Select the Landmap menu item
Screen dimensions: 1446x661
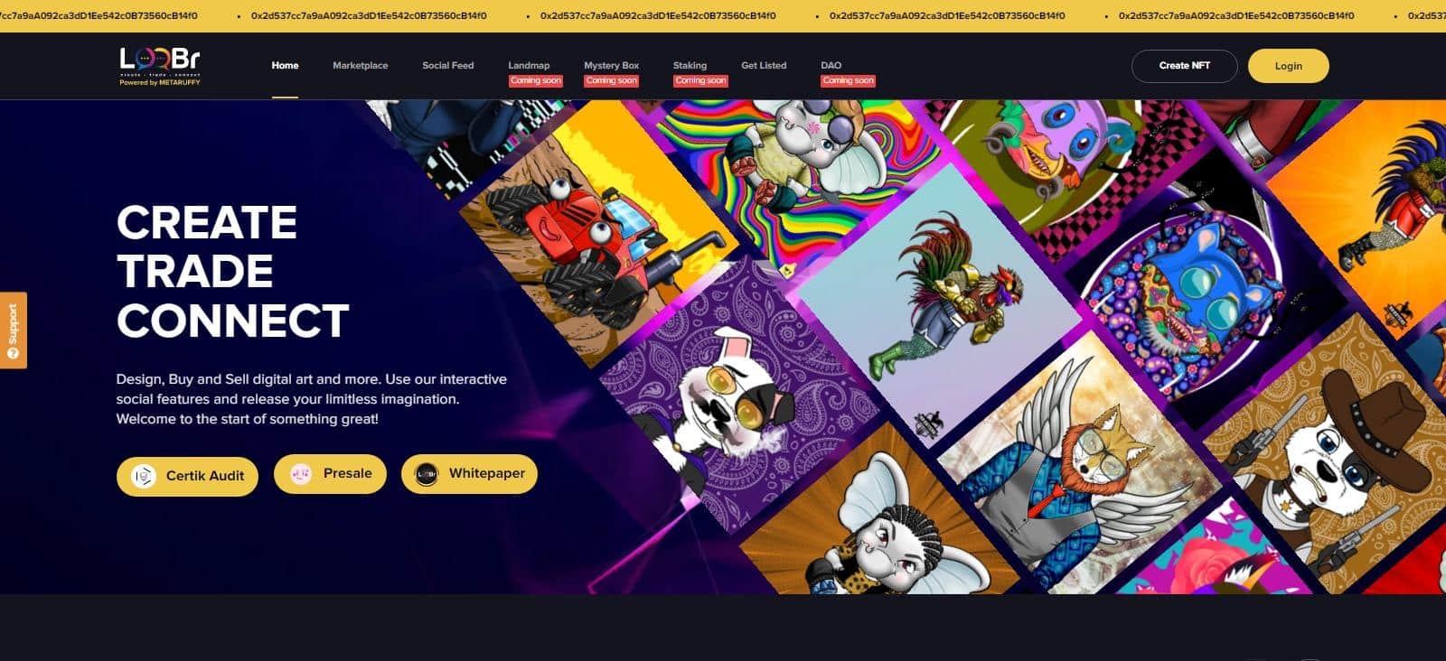pyautogui.click(x=529, y=65)
